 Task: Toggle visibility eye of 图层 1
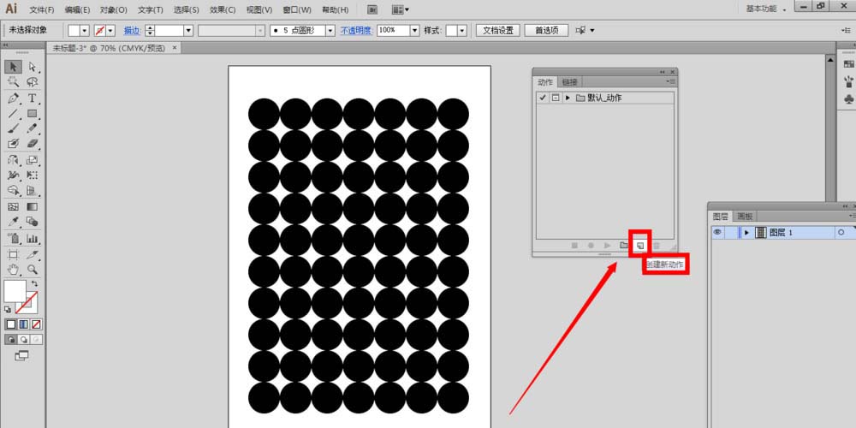717,232
